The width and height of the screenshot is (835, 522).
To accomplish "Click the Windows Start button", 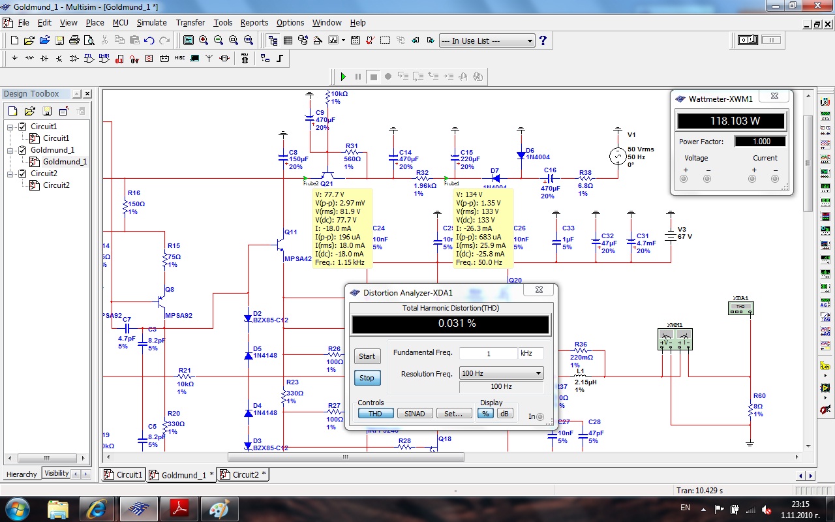I will click(16, 508).
